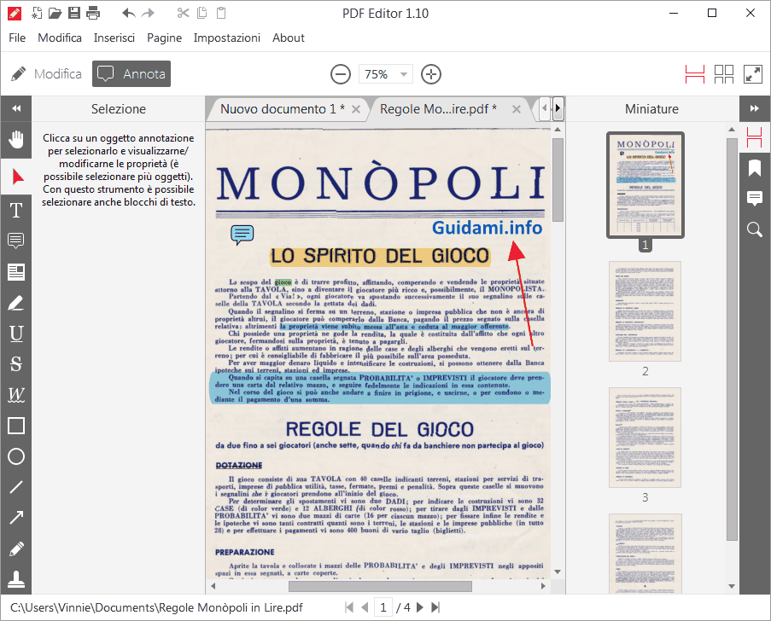Screen dimensions: 771x621
Task: Open the About menu
Action: click(289, 38)
